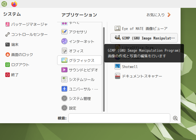Select the ユニバーサル・… category label
The image size is (196, 140).
click(83, 89)
